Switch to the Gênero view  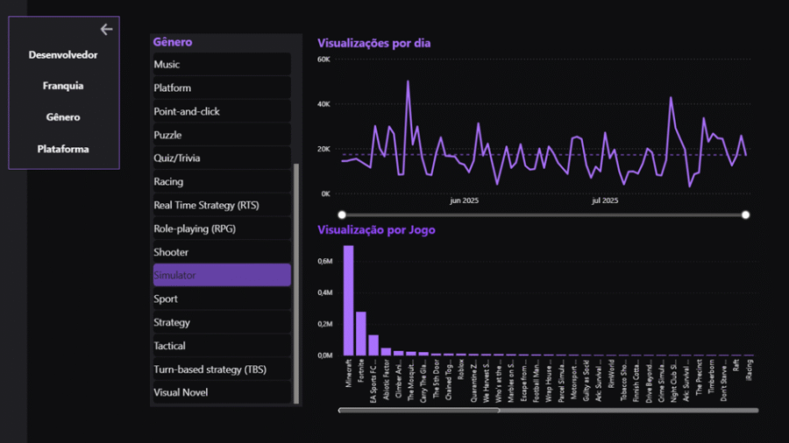click(63, 117)
